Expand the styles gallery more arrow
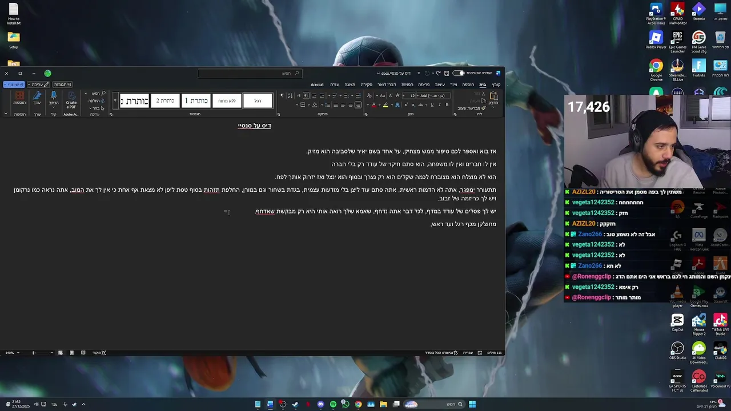731x411 pixels. 115,100
